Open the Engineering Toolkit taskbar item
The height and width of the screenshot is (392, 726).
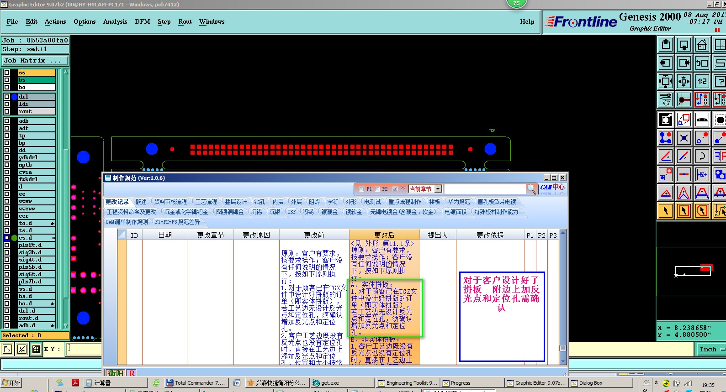pos(408,383)
